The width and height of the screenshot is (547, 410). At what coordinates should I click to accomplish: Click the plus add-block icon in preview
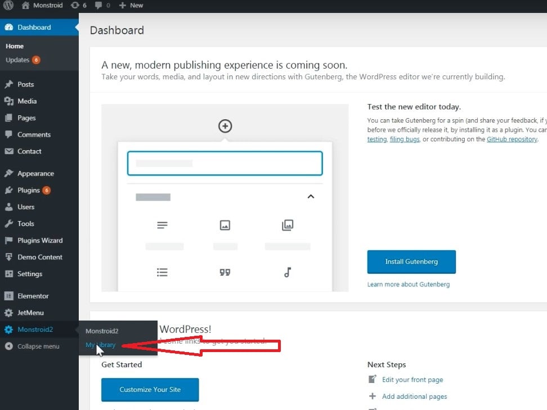click(x=225, y=126)
